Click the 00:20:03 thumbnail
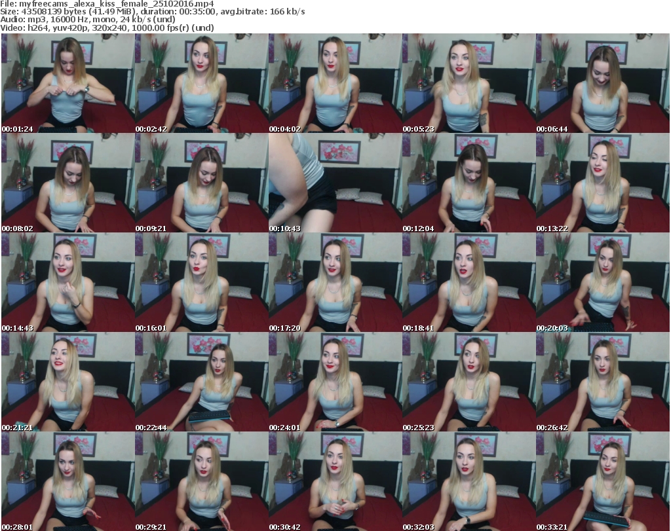 [x=602, y=282]
